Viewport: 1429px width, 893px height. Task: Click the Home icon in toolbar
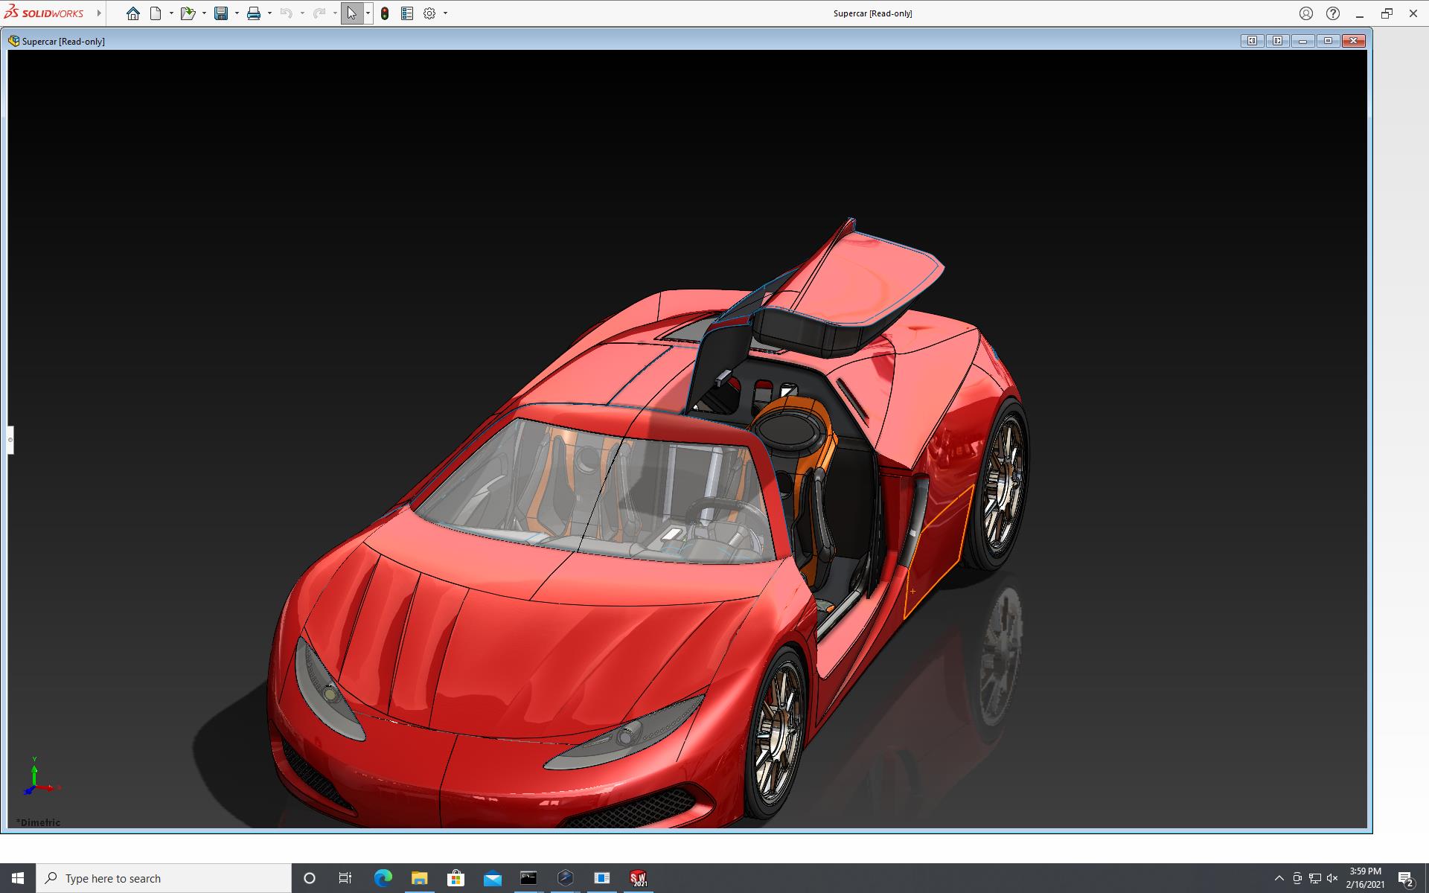coord(133,13)
